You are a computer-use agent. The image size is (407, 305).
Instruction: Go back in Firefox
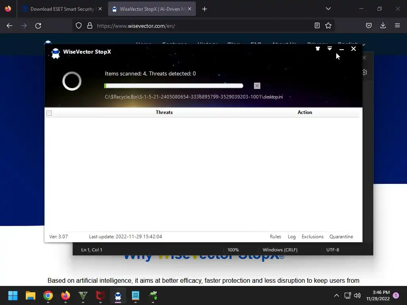[x=10, y=26]
